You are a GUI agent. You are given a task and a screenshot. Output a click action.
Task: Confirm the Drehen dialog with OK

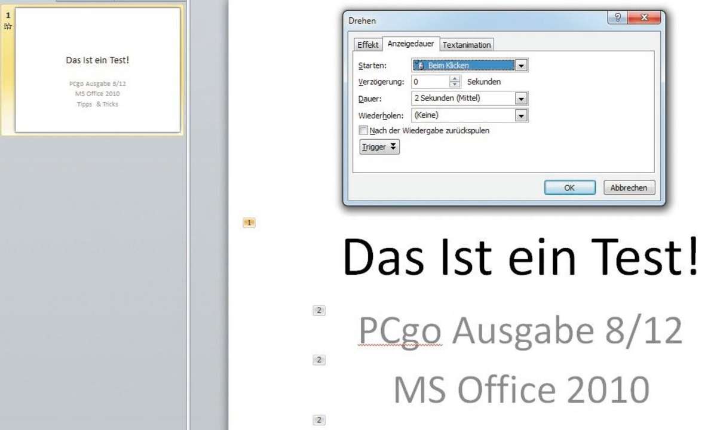point(569,188)
